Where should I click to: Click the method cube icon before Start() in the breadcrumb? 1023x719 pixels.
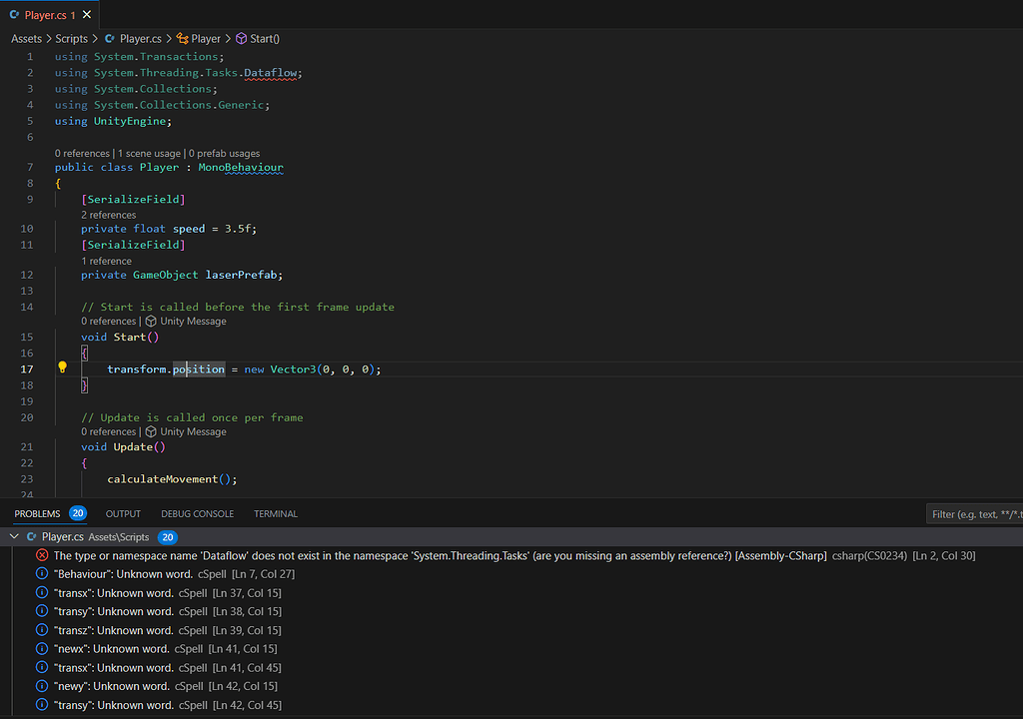(241, 39)
